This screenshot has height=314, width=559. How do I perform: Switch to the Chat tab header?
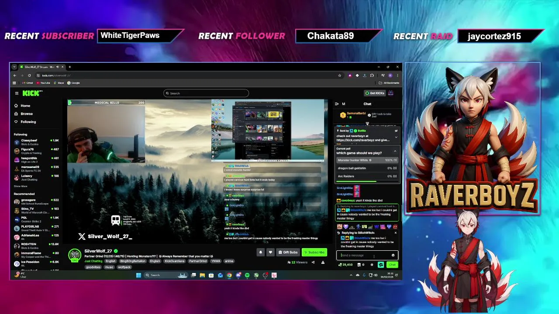(367, 104)
